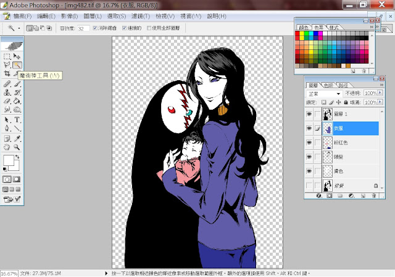Select the Eyedropper tool
The image size is (395, 277).
[17, 138]
